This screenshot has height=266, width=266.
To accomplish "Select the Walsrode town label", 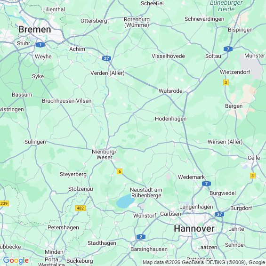I will pyautogui.click(x=170, y=91).
